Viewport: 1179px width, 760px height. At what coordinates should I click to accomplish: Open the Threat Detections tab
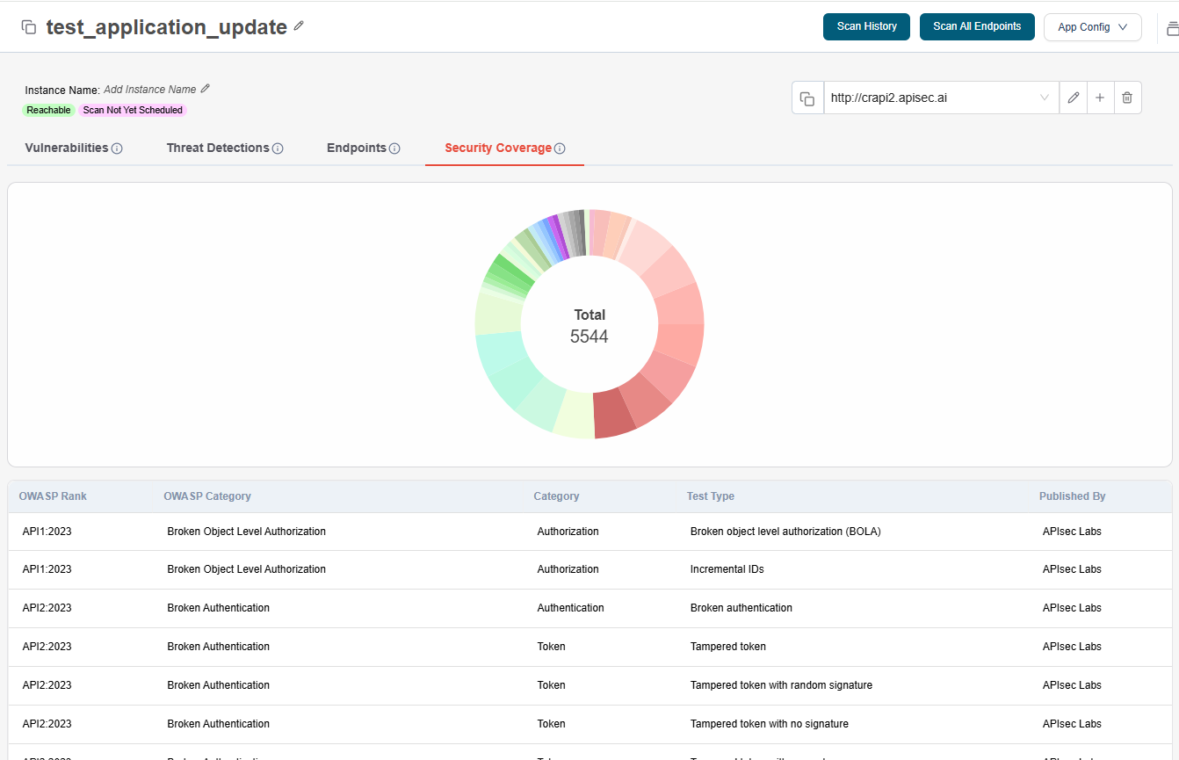(218, 148)
